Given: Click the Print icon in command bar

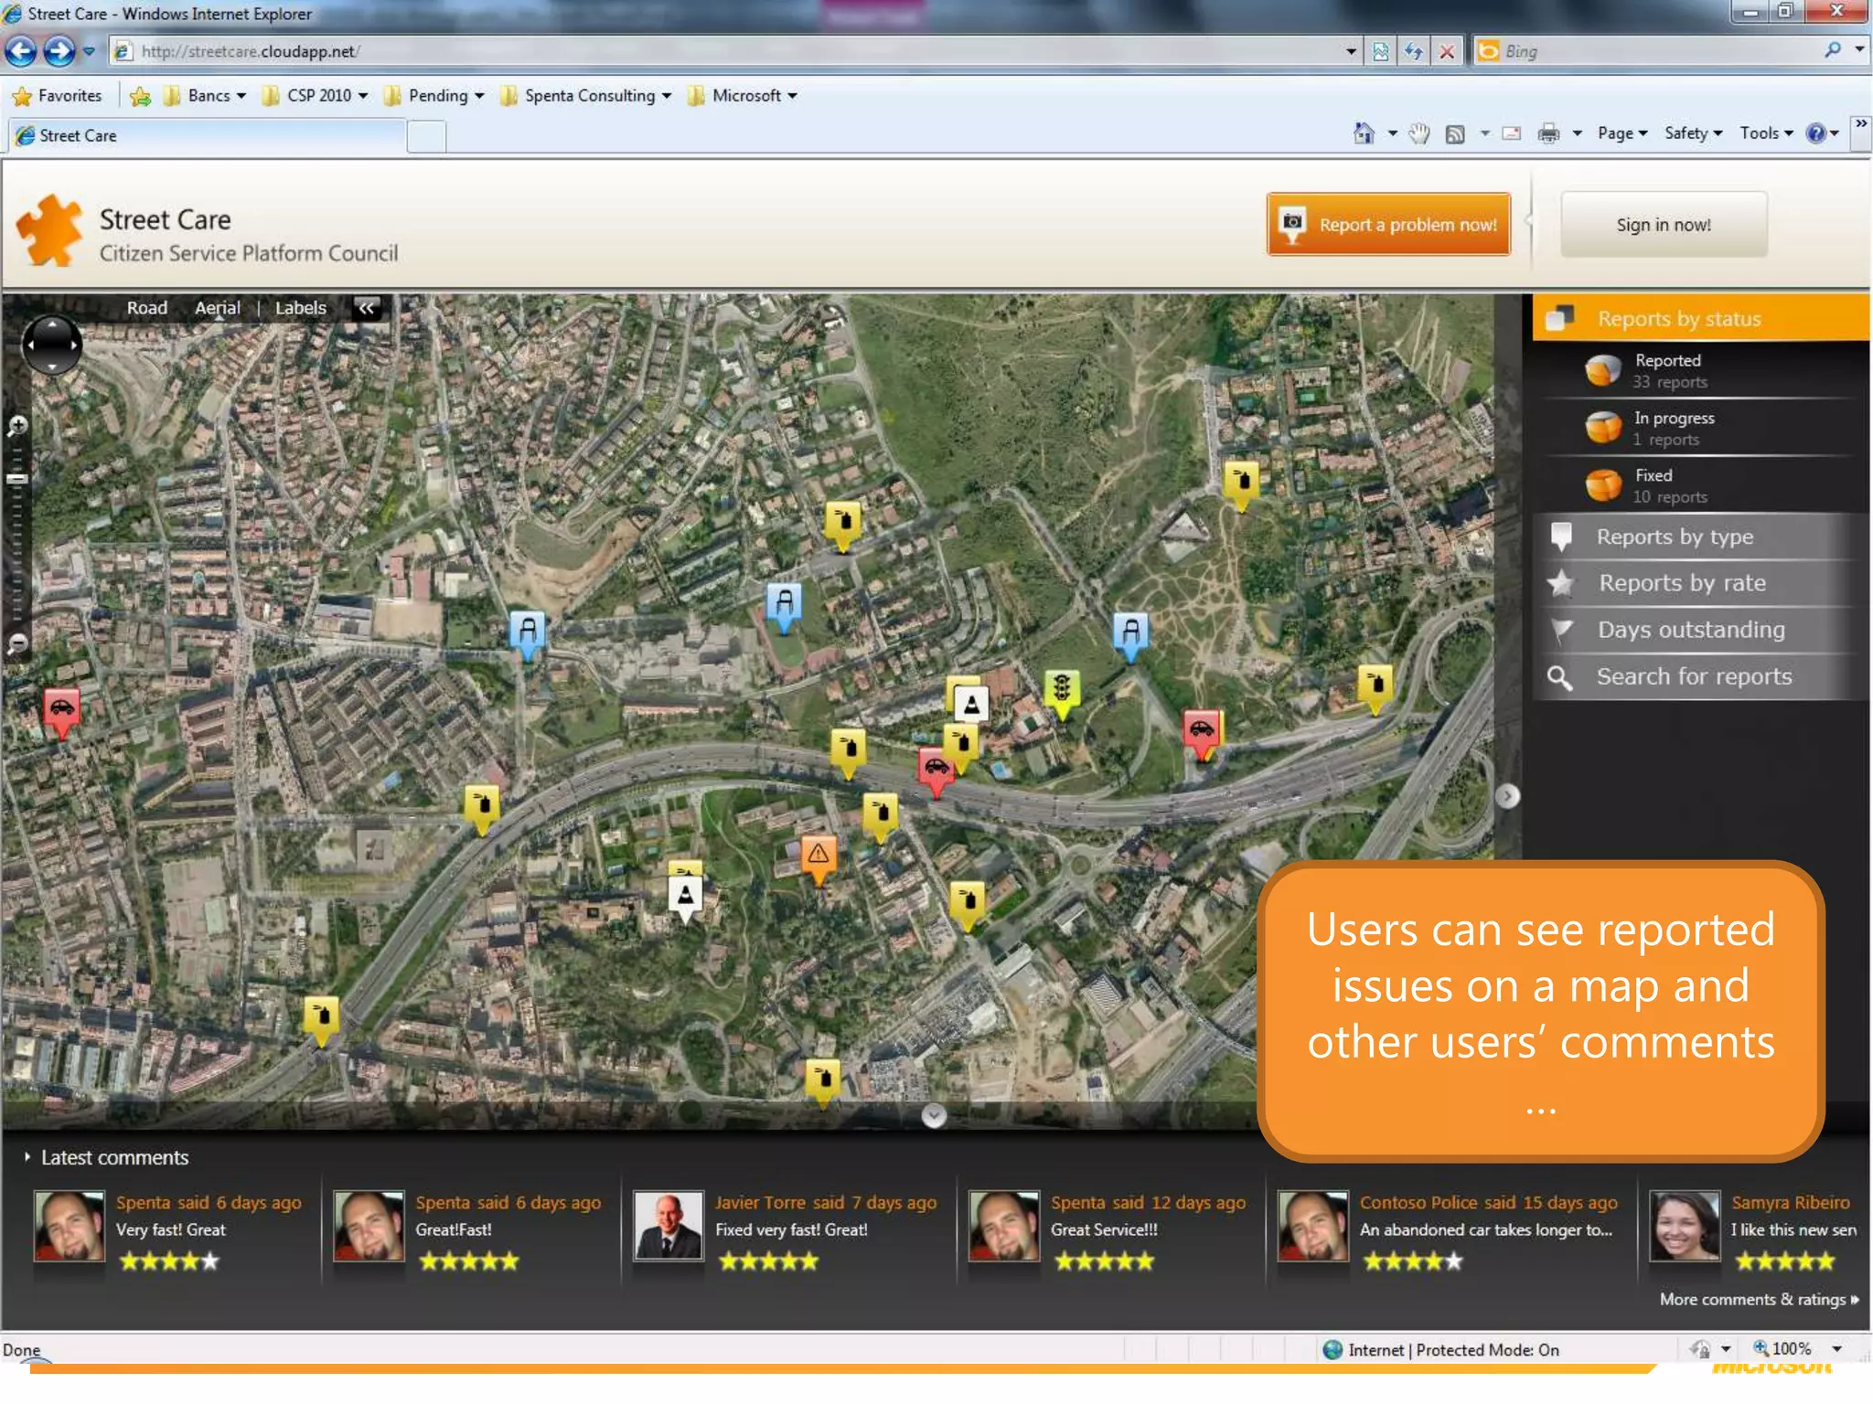Looking at the screenshot, I should pyautogui.click(x=1548, y=133).
